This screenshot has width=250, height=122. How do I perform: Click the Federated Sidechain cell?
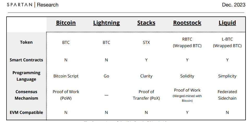point(227,95)
